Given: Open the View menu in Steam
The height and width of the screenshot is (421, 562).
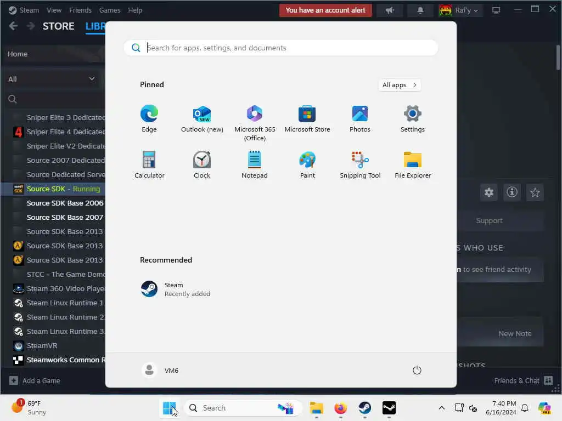Looking at the screenshot, I should click(x=54, y=10).
